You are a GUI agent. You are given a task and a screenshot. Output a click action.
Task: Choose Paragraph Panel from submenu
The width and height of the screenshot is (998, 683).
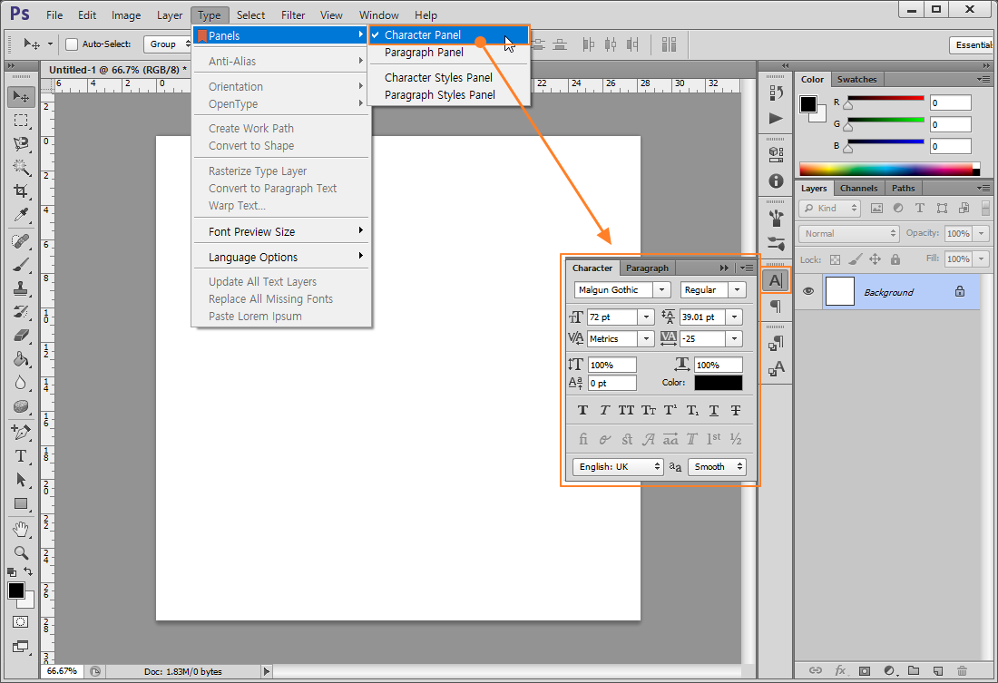pos(424,53)
